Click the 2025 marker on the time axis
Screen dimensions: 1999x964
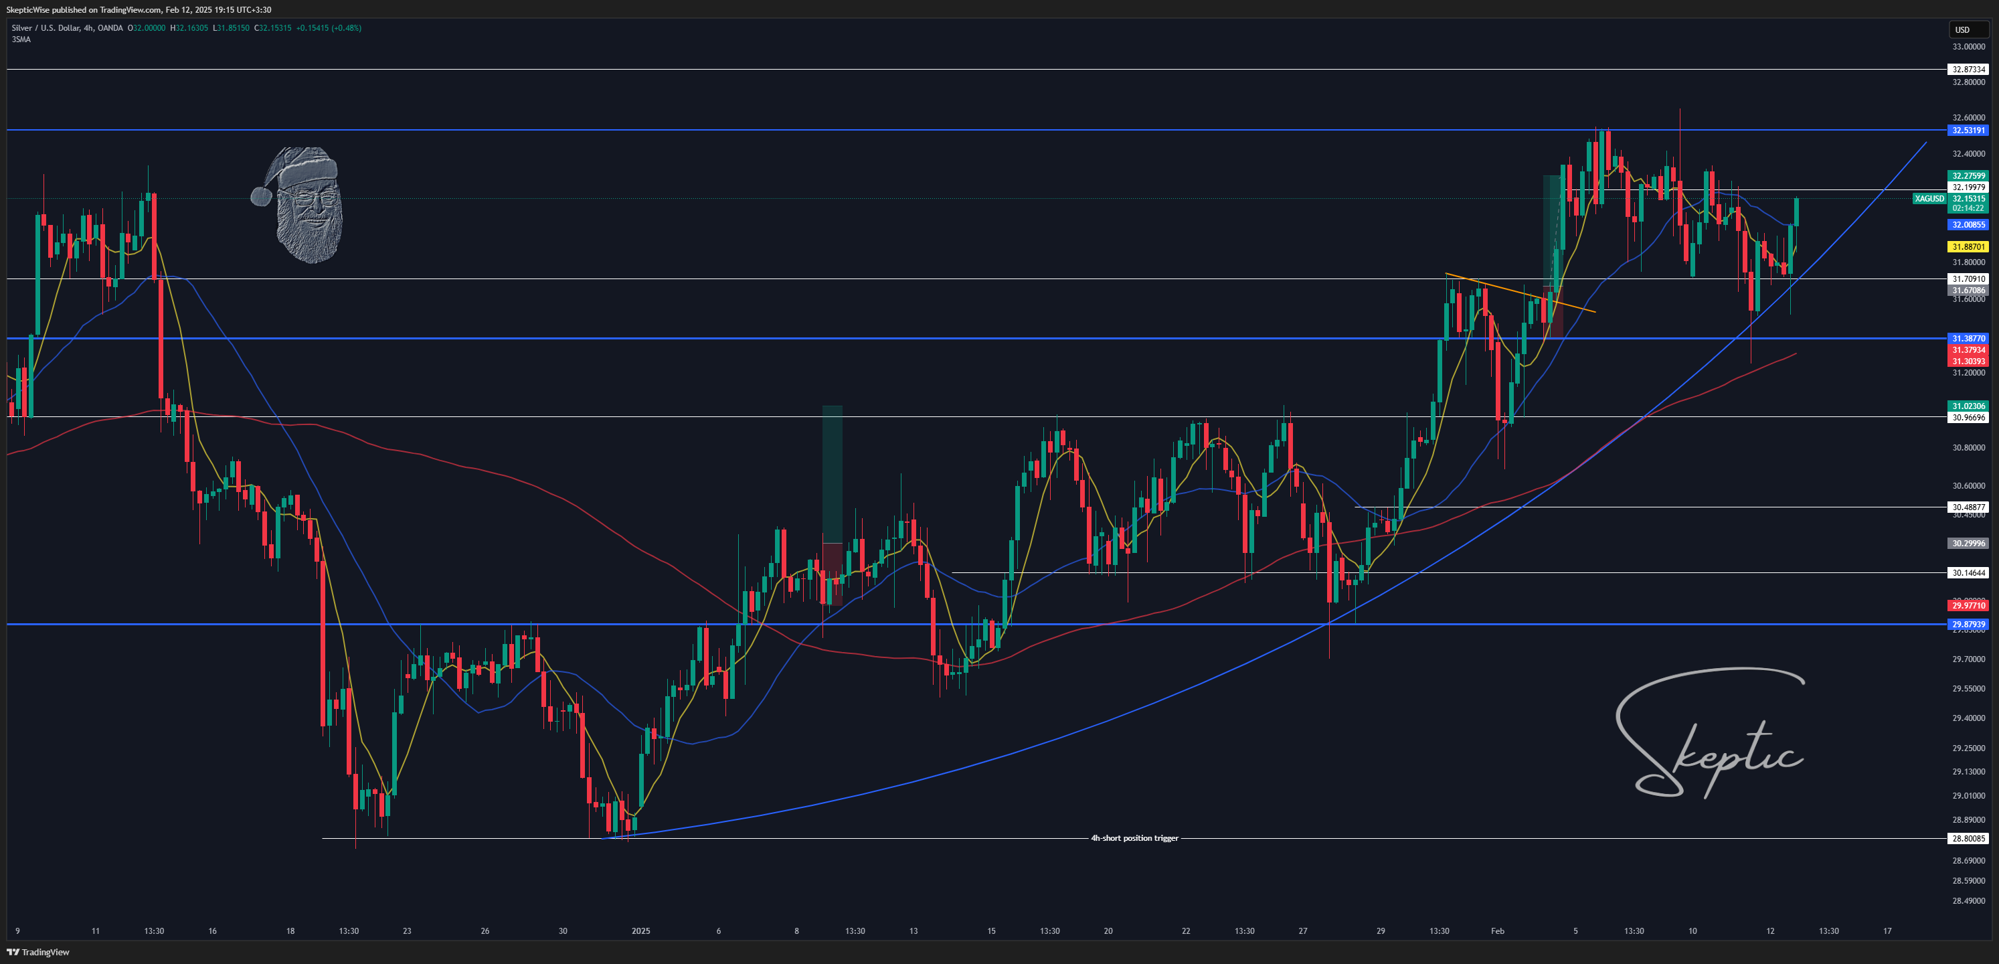[641, 931]
